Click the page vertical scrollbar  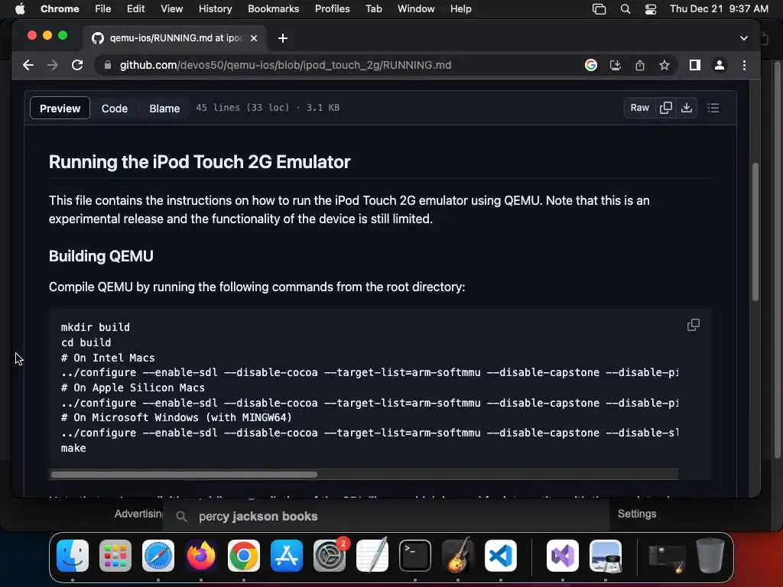point(755,232)
